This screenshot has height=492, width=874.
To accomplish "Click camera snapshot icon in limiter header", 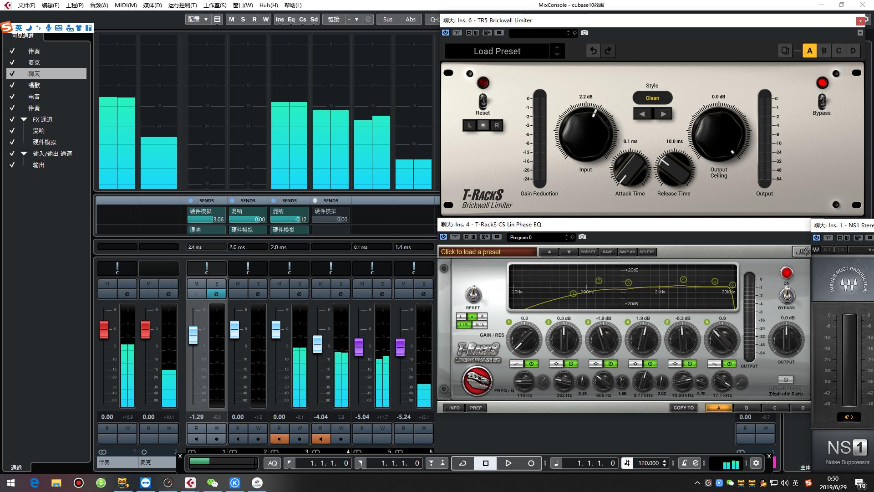I will [584, 33].
